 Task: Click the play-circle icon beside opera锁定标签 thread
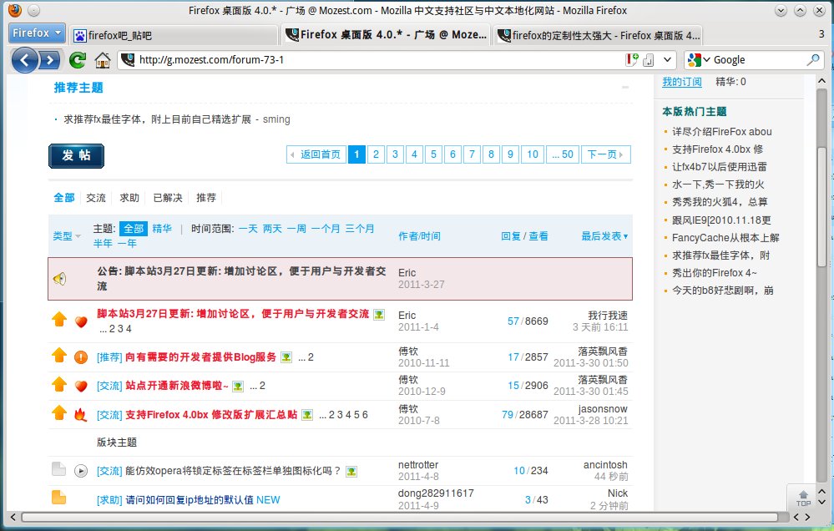tap(81, 471)
